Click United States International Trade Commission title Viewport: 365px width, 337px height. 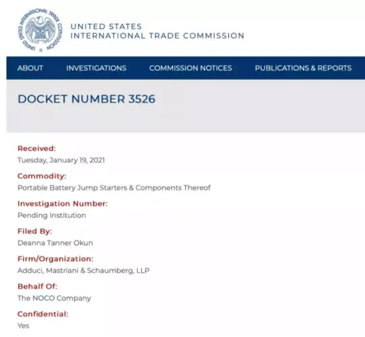pyautogui.click(x=157, y=31)
